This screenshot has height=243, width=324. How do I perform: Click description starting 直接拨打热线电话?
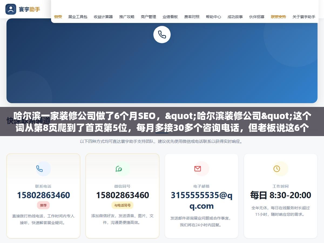[43, 219]
